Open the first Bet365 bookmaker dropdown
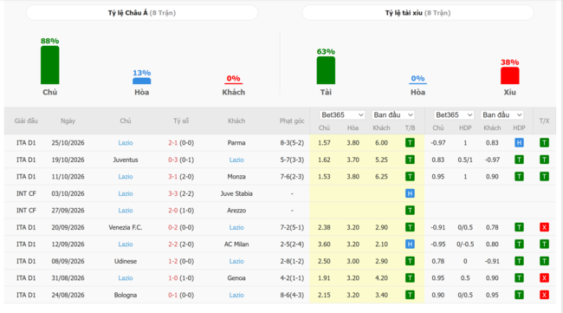This screenshot has width=563, height=313. point(342,115)
